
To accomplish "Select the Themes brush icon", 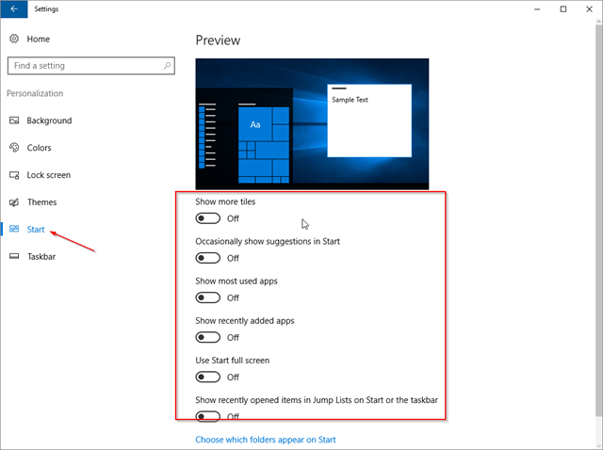I will (14, 202).
